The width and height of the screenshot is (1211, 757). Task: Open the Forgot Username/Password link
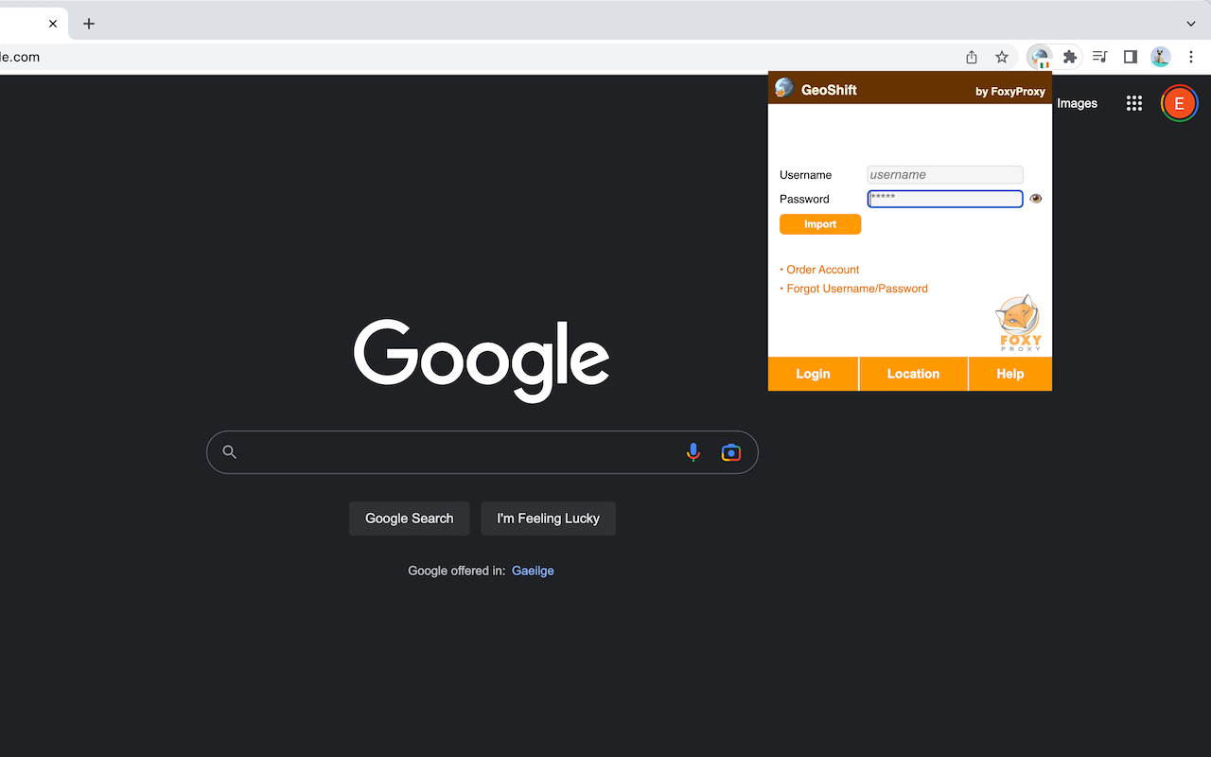tap(856, 289)
